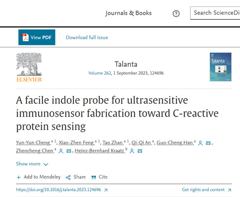Open the Volume 262 link
The width and height of the screenshot is (240, 197).
tap(99, 73)
